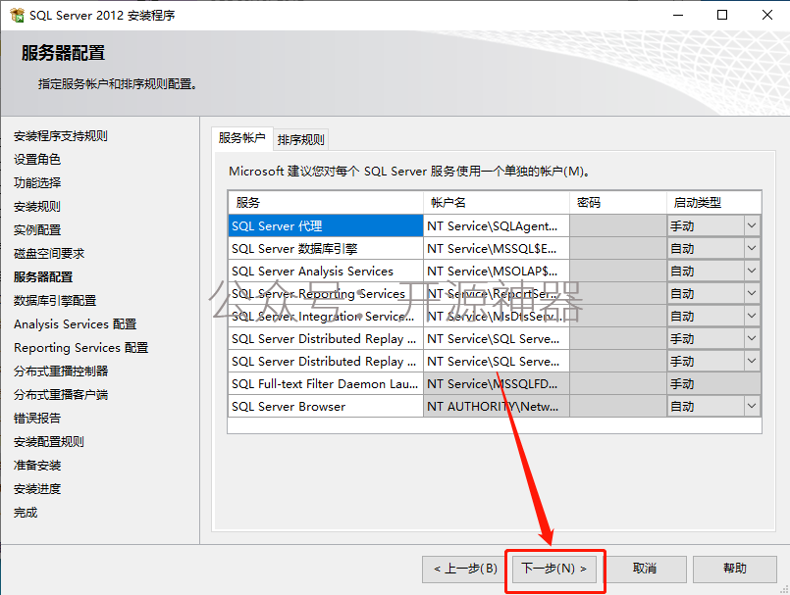Click the 密码 column header
The image size is (790, 595).
pos(618,203)
